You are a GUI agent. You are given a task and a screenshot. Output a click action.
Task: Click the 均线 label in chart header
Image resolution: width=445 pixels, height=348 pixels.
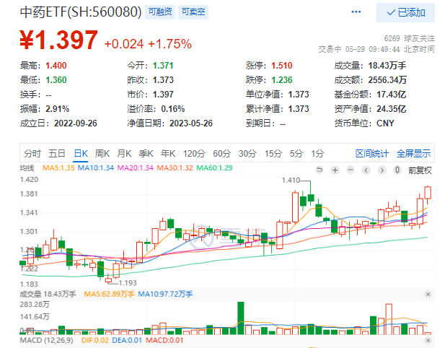pyautogui.click(x=27, y=168)
